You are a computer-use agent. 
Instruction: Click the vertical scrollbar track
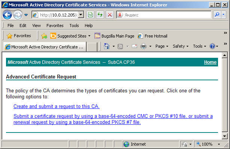(x=225, y=95)
